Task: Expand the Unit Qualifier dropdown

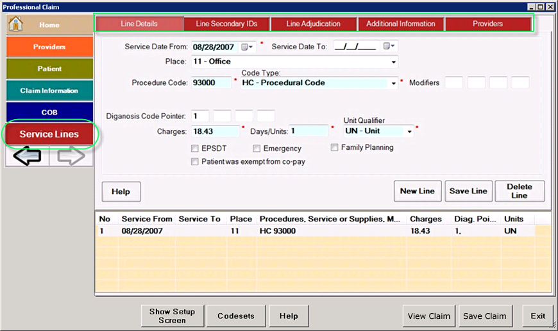Action: [x=409, y=131]
